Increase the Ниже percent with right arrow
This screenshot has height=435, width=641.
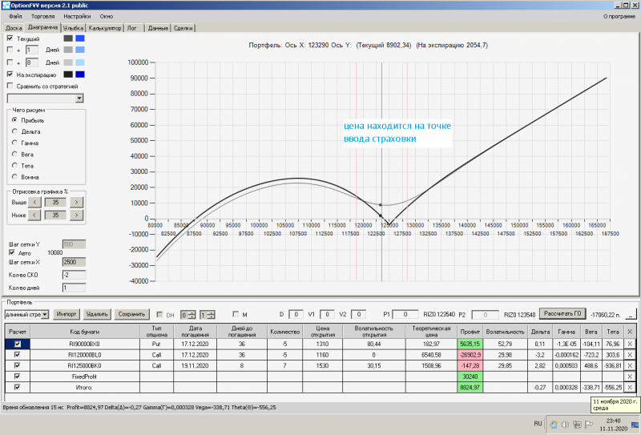(76, 215)
